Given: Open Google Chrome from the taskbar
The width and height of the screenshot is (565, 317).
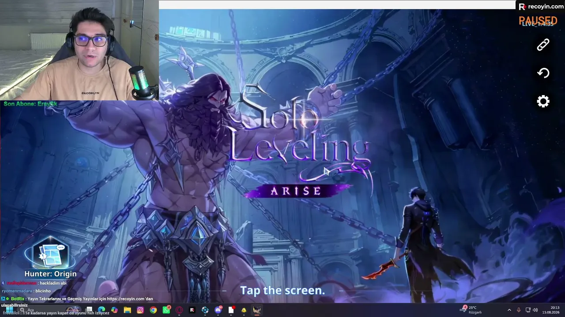Looking at the screenshot, I should [x=153, y=310].
